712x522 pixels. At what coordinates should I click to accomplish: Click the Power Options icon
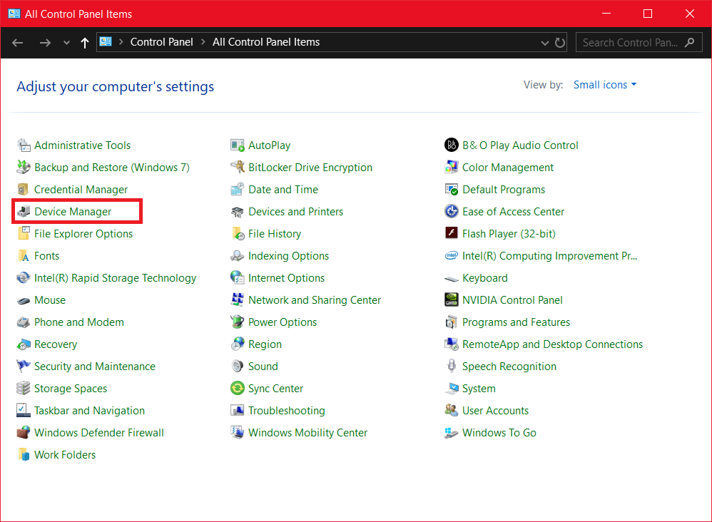[238, 322]
